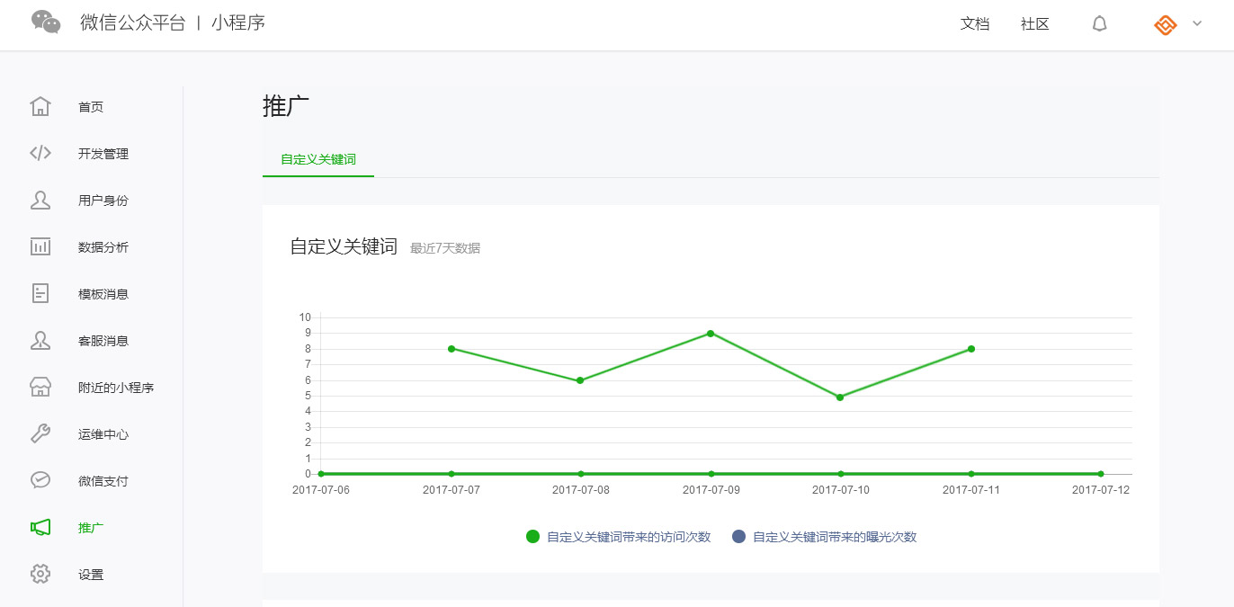
Task: Click the 附近的小程序 store icon
Action: (40, 388)
